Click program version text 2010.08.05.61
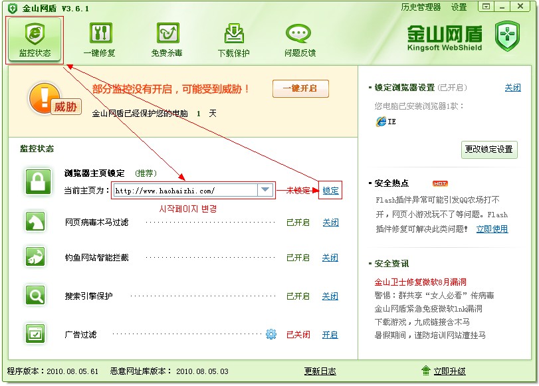539x386 pixels. click(72, 371)
